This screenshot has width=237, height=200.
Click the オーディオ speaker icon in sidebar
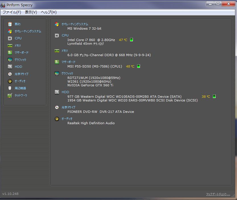coord(10,81)
